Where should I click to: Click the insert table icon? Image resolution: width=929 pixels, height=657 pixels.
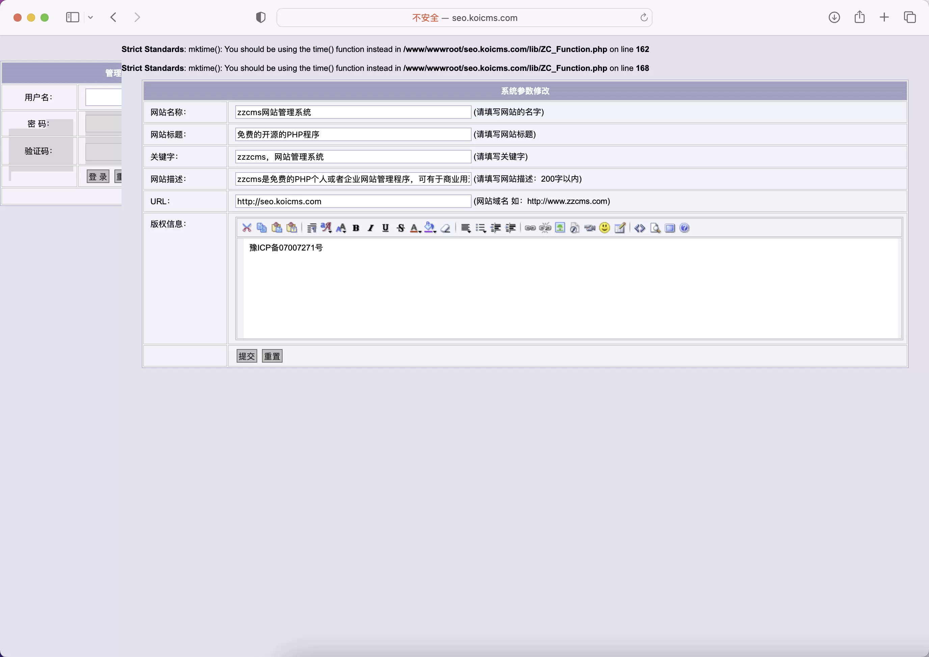(620, 228)
